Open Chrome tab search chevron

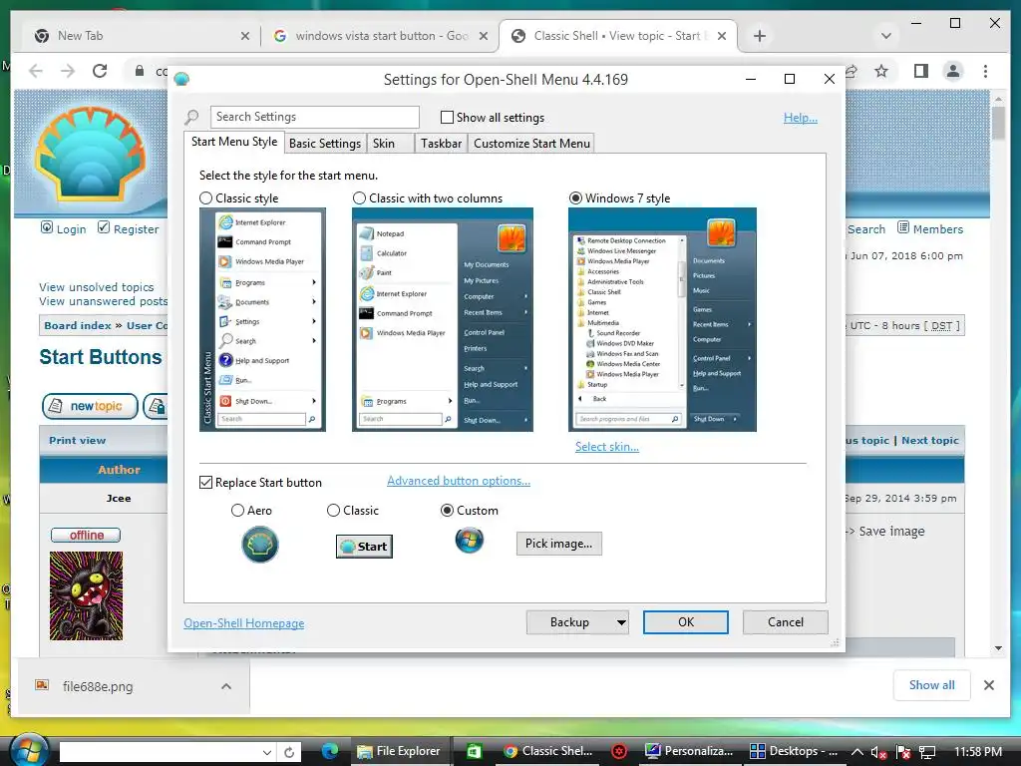coord(886,36)
